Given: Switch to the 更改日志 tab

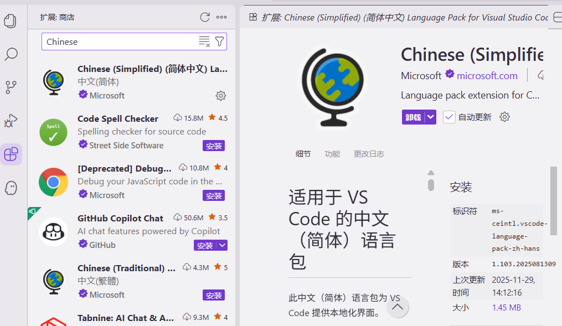Looking at the screenshot, I should click(x=369, y=154).
